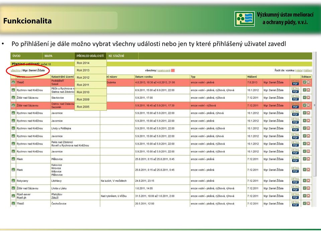This screenshot has width=321, height=232.
Task: Click map icon for the Slavkovice row
Action: click(x=13, y=97)
